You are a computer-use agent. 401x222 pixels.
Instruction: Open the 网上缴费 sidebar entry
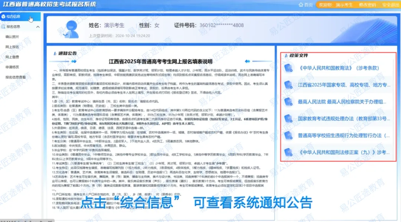tap(12, 57)
